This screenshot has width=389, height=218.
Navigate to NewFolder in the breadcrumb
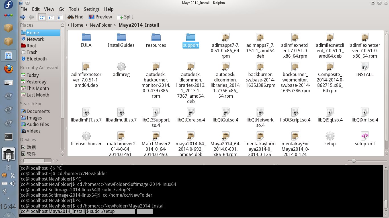point(101,25)
